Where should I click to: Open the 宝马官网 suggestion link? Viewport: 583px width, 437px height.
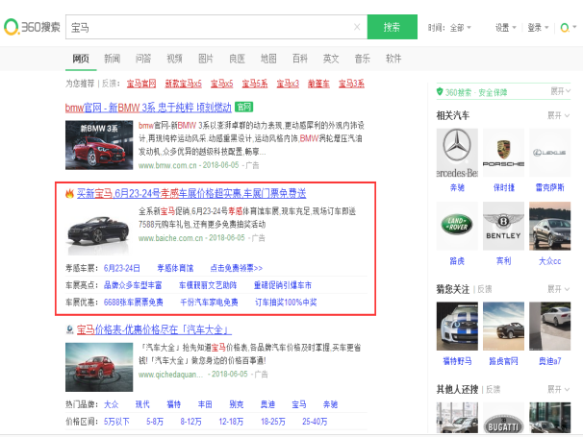(x=141, y=84)
